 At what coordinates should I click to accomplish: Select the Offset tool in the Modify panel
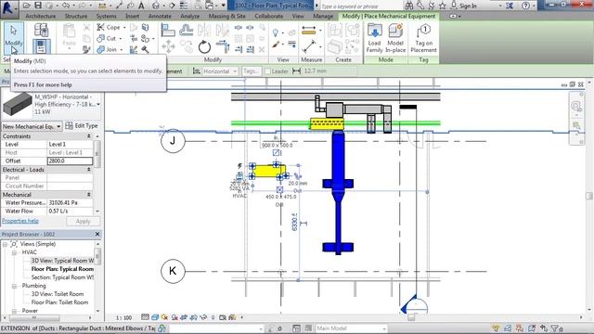[x=186, y=30]
